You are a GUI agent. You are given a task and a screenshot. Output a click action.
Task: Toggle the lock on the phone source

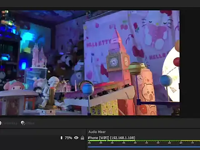[82, 138]
